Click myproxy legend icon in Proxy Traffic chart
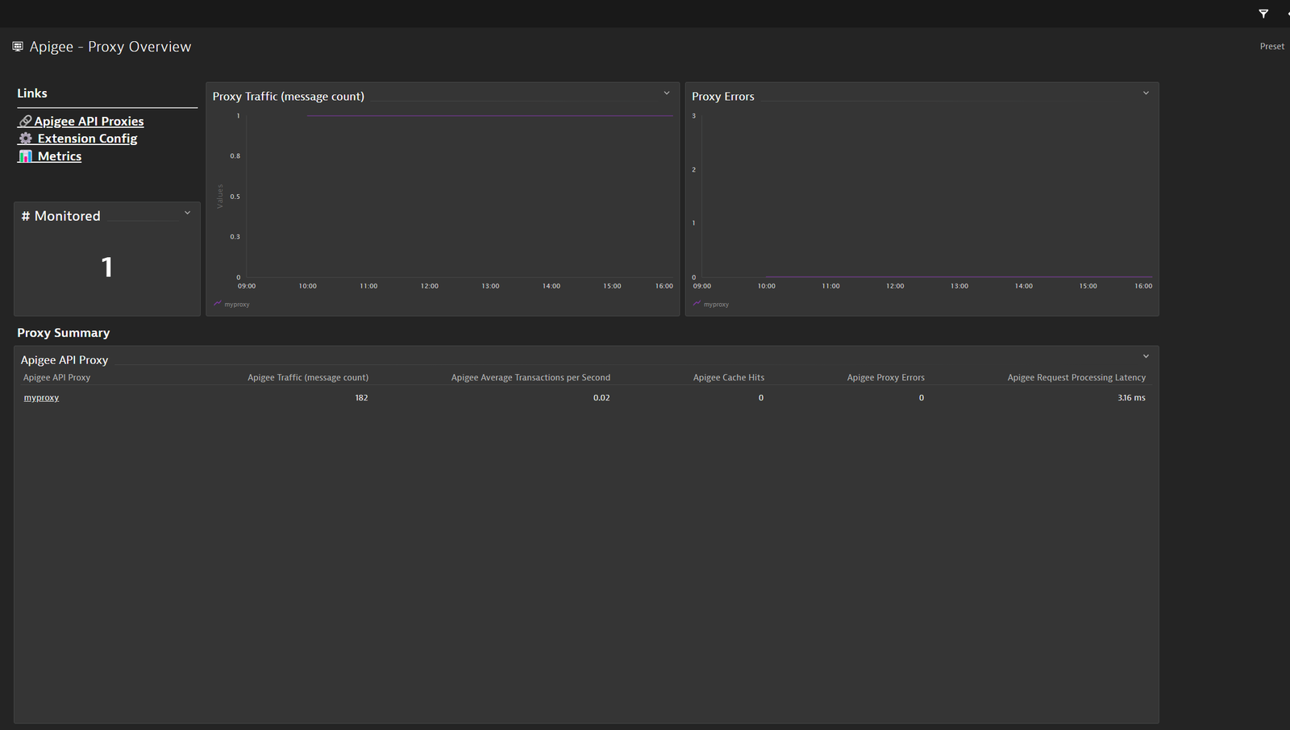1290x730 pixels. click(218, 304)
